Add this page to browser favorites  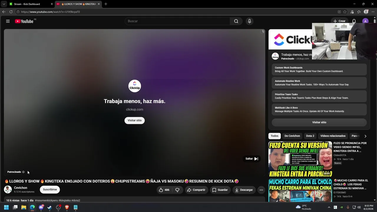click(345, 12)
